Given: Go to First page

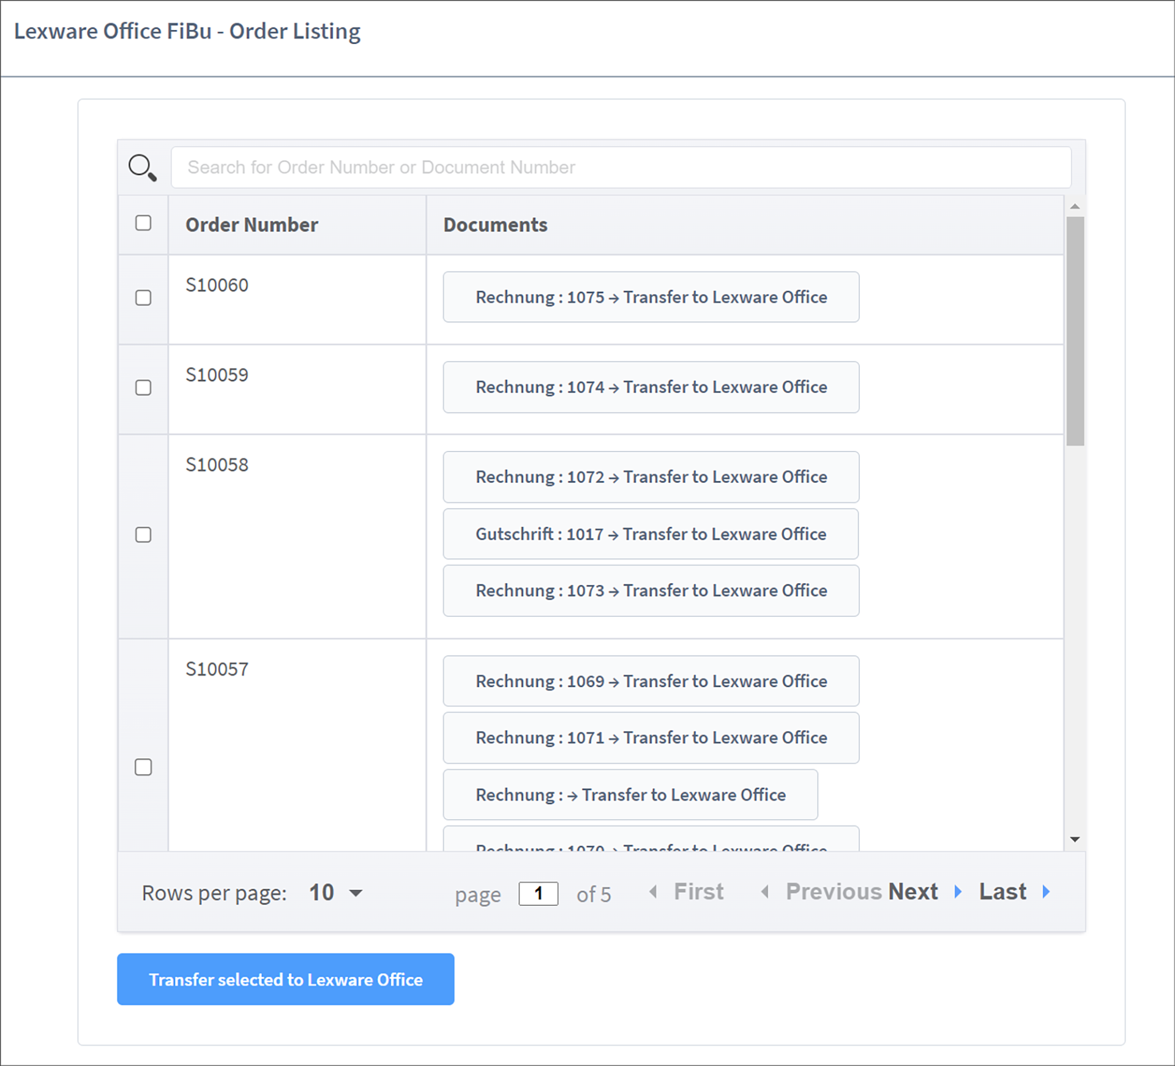Looking at the screenshot, I should [x=698, y=892].
